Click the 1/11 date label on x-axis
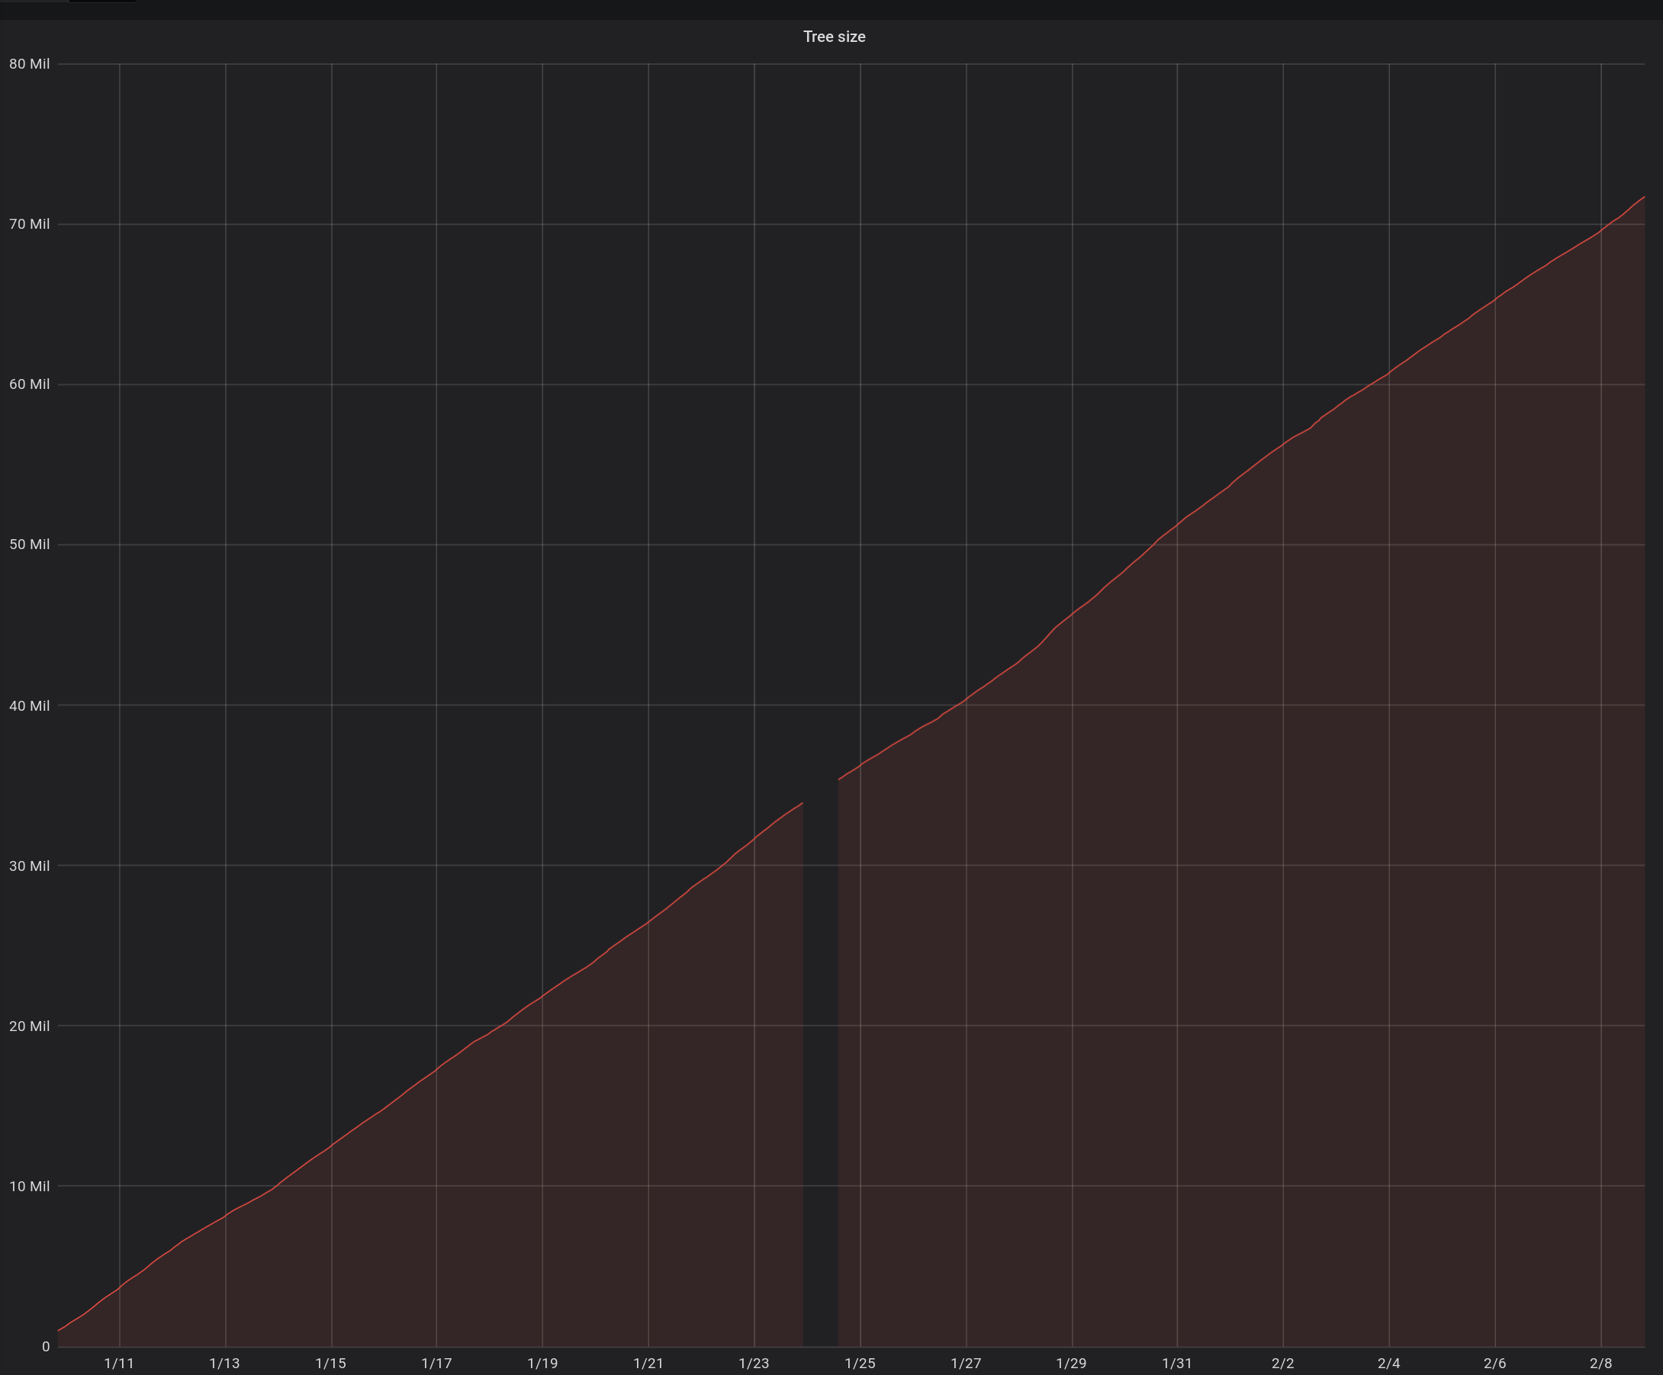 pos(119,1363)
